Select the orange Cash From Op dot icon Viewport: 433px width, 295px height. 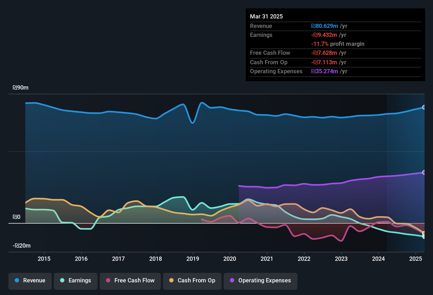pos(171,281)
